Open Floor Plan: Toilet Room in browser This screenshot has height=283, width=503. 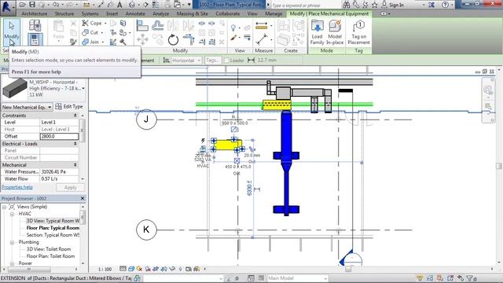pos(50,256)
